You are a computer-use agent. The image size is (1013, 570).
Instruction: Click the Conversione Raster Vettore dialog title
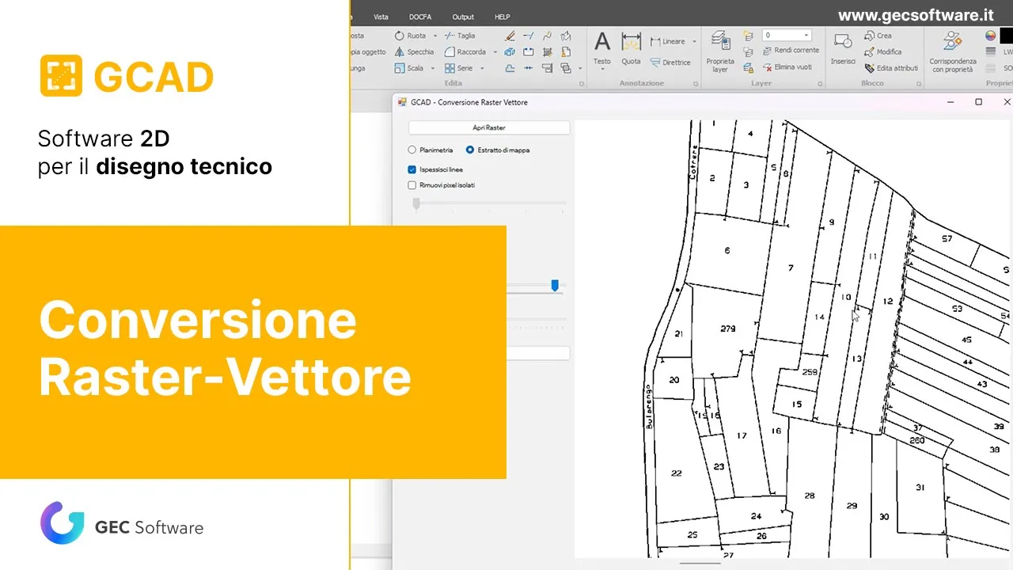click(469, 102)
